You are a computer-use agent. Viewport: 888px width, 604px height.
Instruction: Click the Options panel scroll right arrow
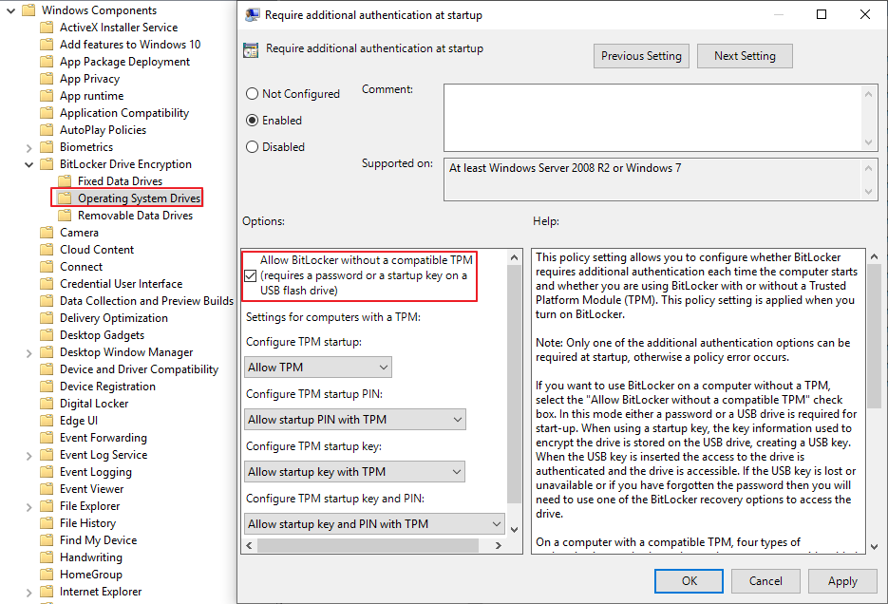pos(499,546)
